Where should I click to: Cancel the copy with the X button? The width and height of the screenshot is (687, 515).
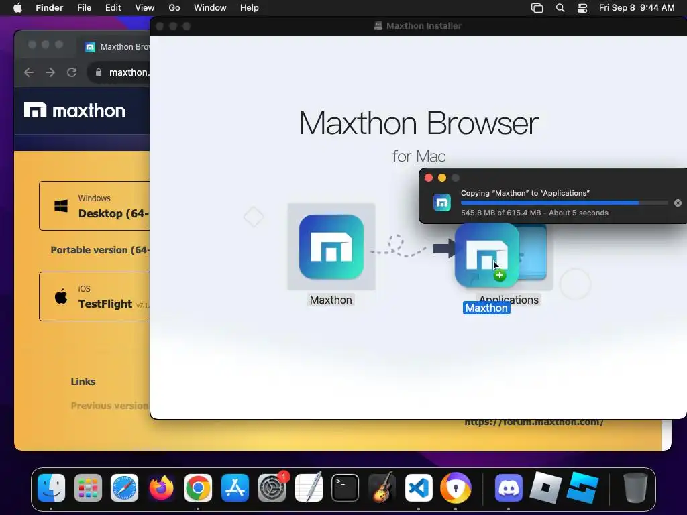coord(678,203)
